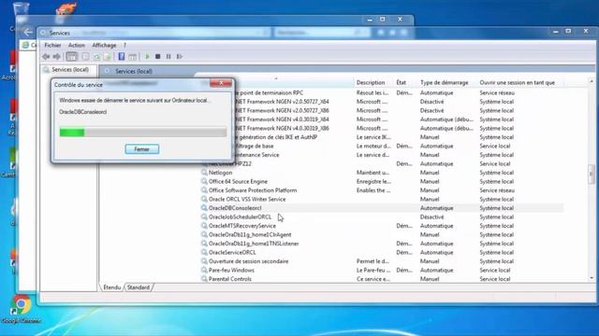Click the Export list toolbar icon
This screenshot has height=336, width=599.
(108, 57)
